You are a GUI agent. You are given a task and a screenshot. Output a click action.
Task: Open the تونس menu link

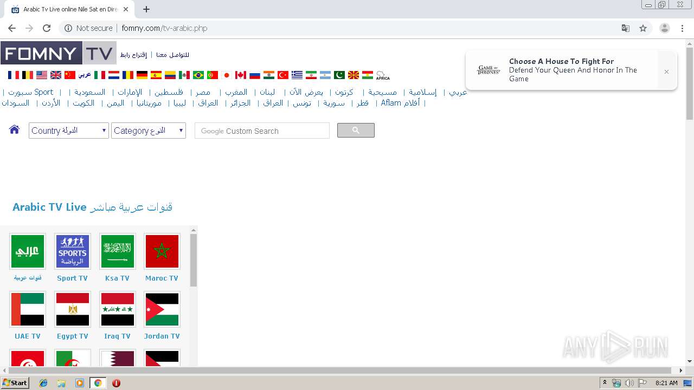pos(302,103)
